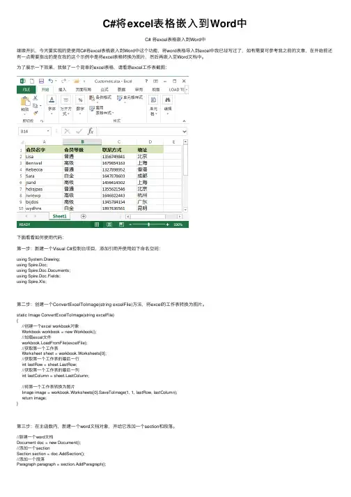Open a file using the folder icon
This screenshot has height=497, width=351.
(76, 81)
